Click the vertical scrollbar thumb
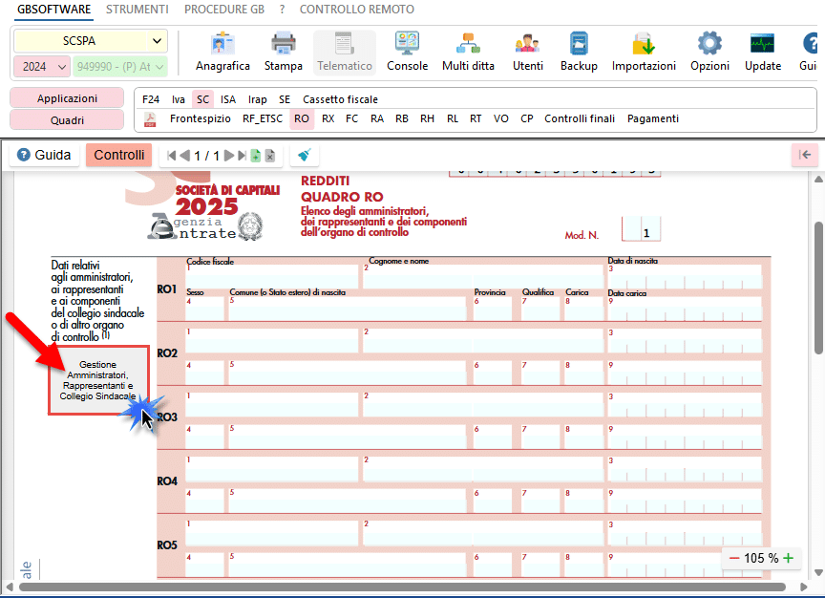825x598 pixels. tap(818, 288)
